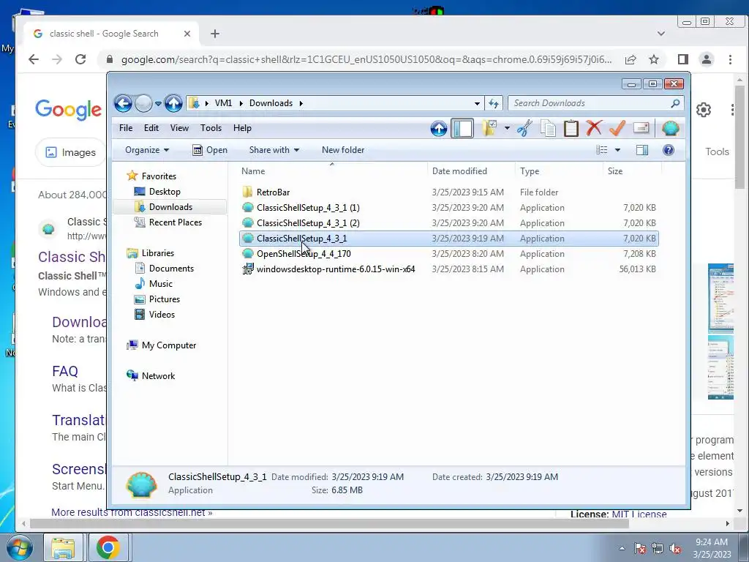This screenshot has width=749, height=562.
Task: Click Chrome's reload page button
Action: (x=80, y=59)
